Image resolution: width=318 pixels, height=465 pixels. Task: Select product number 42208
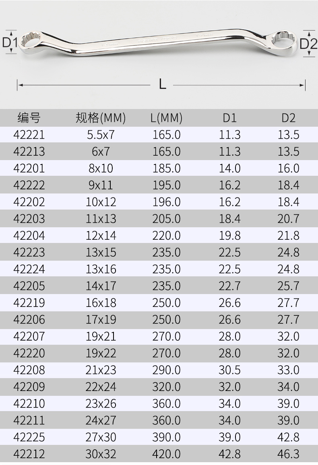point(29,370)
